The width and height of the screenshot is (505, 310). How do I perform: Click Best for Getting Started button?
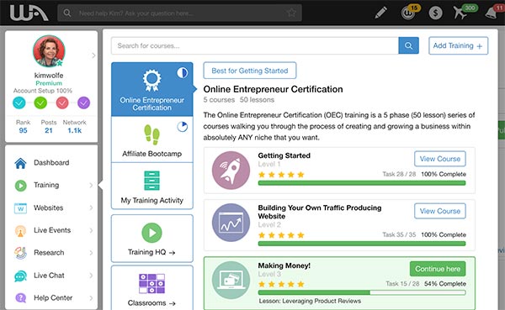[x=250, y=71]
